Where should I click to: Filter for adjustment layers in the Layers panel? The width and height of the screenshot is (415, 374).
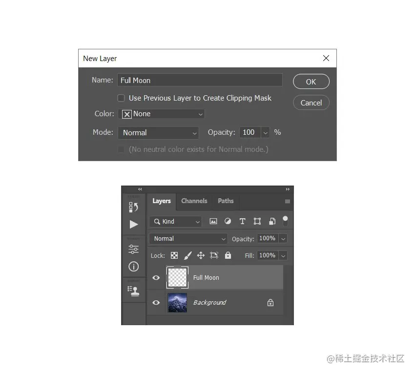228,221
